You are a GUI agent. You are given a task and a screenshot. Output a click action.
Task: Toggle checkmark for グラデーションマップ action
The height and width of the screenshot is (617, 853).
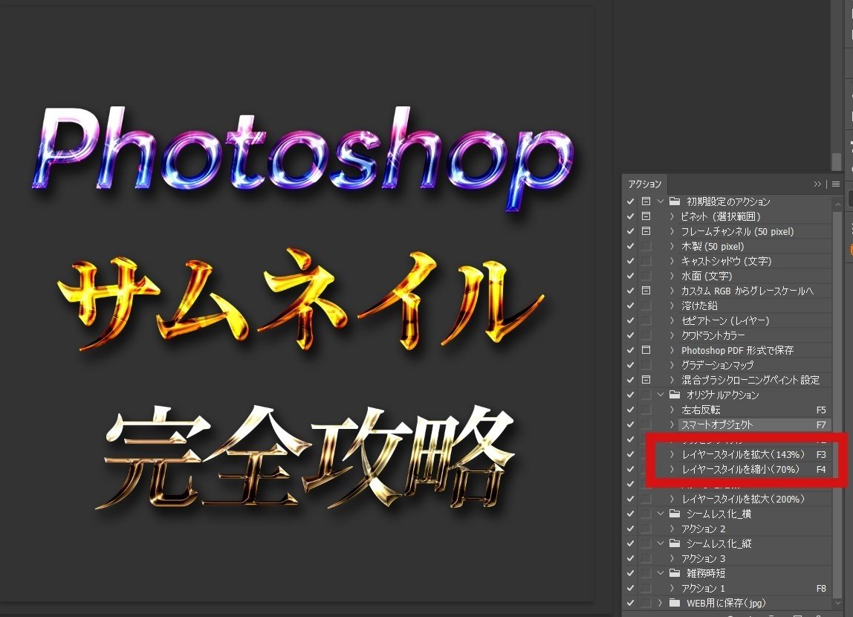631,365
